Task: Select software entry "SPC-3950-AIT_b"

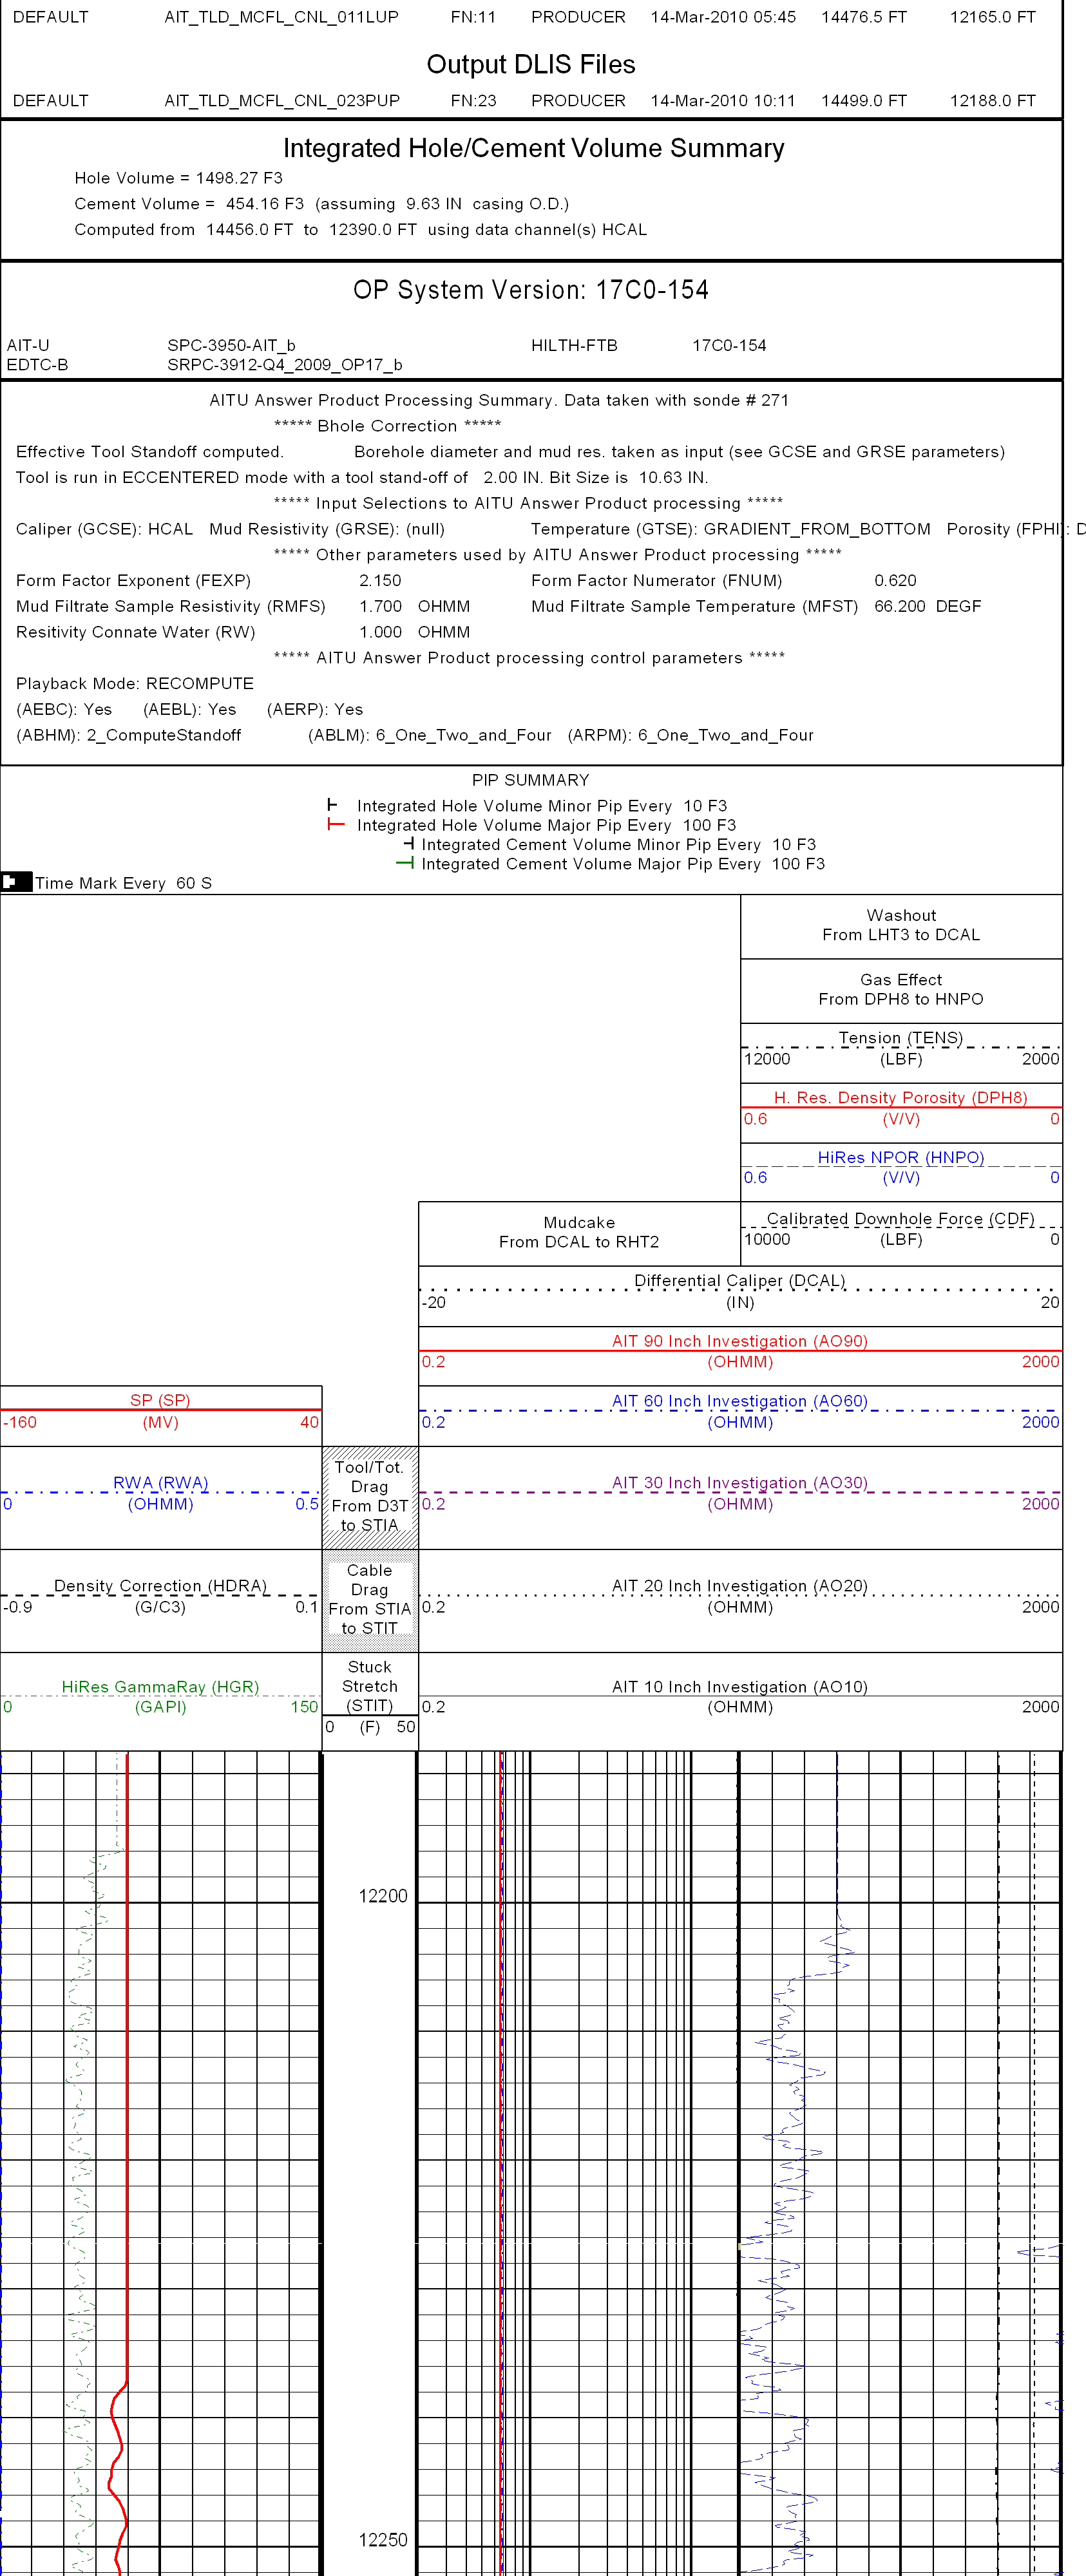Action: click(231, 345)
